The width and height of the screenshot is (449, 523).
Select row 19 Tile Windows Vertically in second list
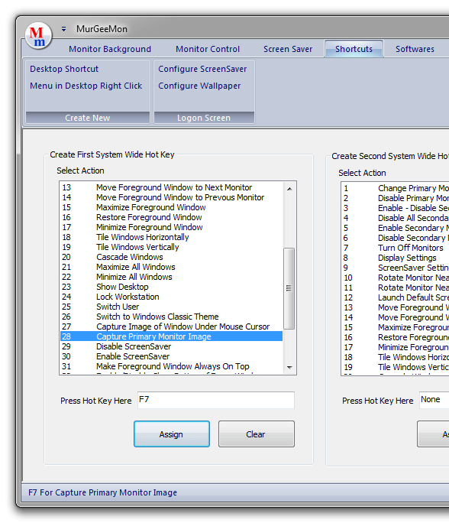click(x=396, y=367)
